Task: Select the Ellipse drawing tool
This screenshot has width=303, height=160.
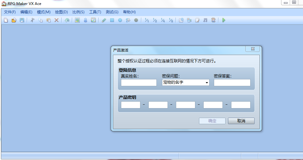Action: pyautogui.click(x=120, y=20)
